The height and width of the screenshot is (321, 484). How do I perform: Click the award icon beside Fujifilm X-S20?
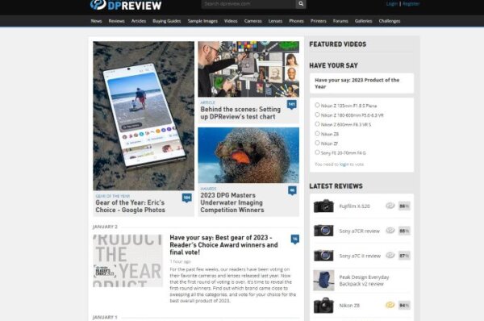pyautogui.click(x=390, y=206)
